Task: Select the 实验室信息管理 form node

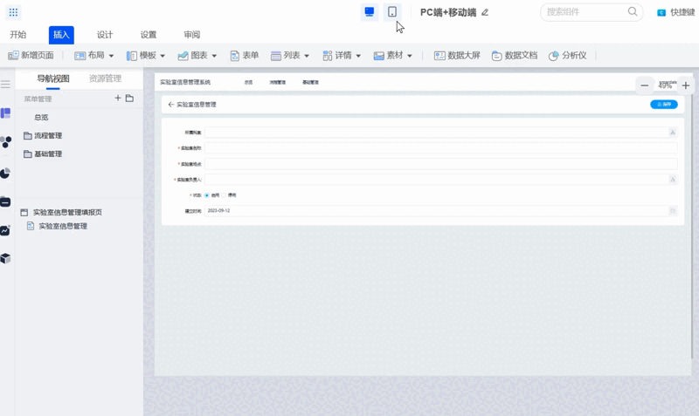Action: click(57, 226)
